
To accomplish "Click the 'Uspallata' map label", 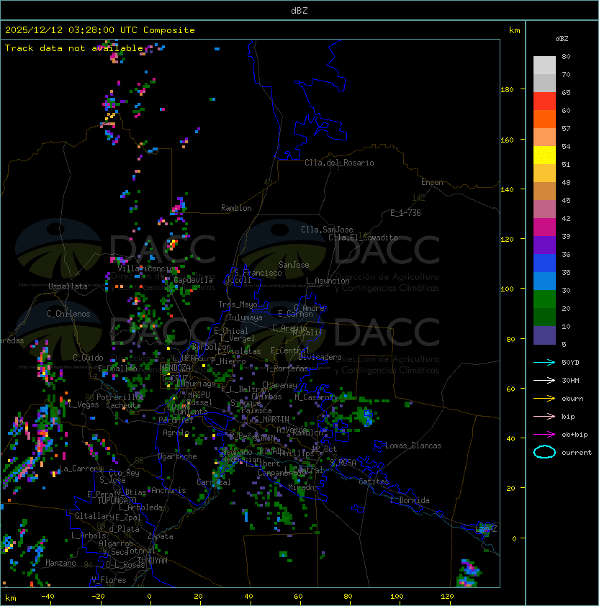I will (68, 286).
